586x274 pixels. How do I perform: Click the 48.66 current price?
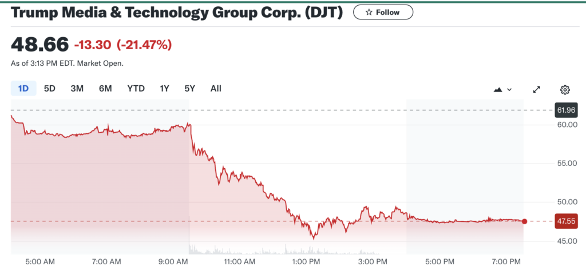[40, 43]
